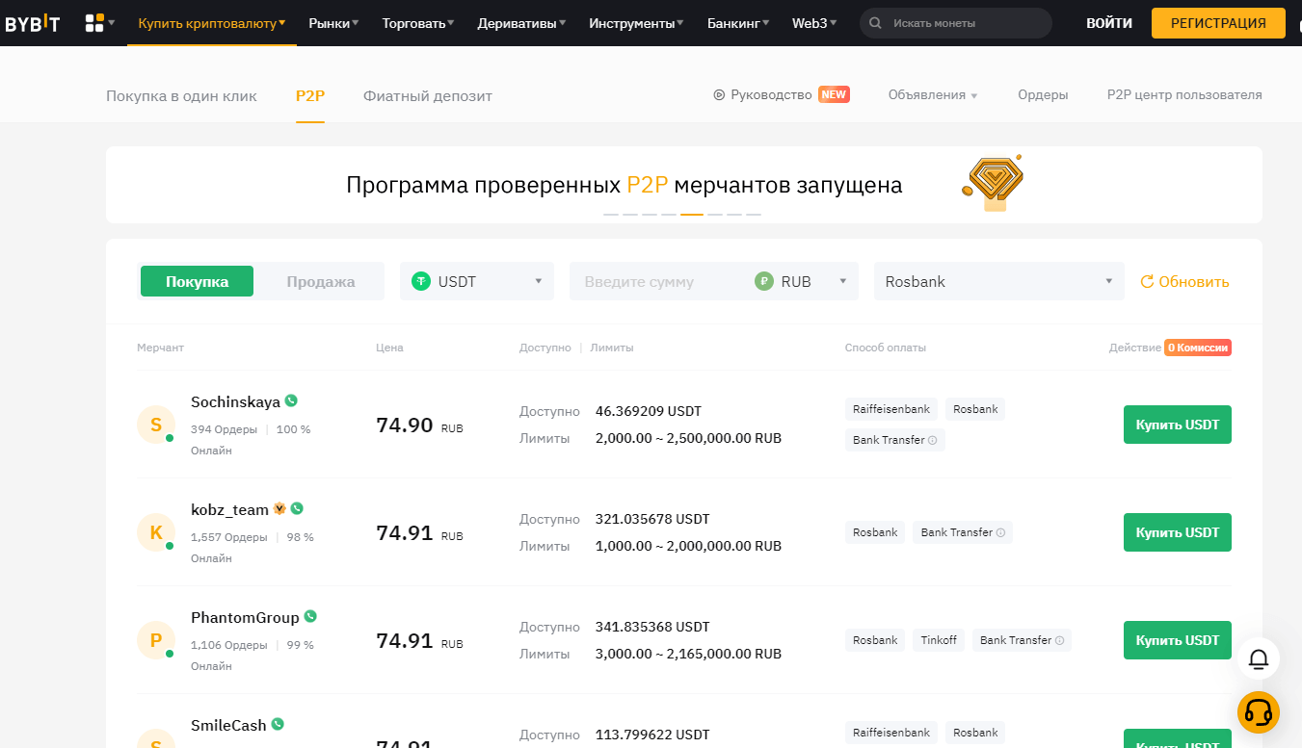Screen dimensions: 1302x748
Task: Switch to Продажа mode
Action: tap(321, 281)
